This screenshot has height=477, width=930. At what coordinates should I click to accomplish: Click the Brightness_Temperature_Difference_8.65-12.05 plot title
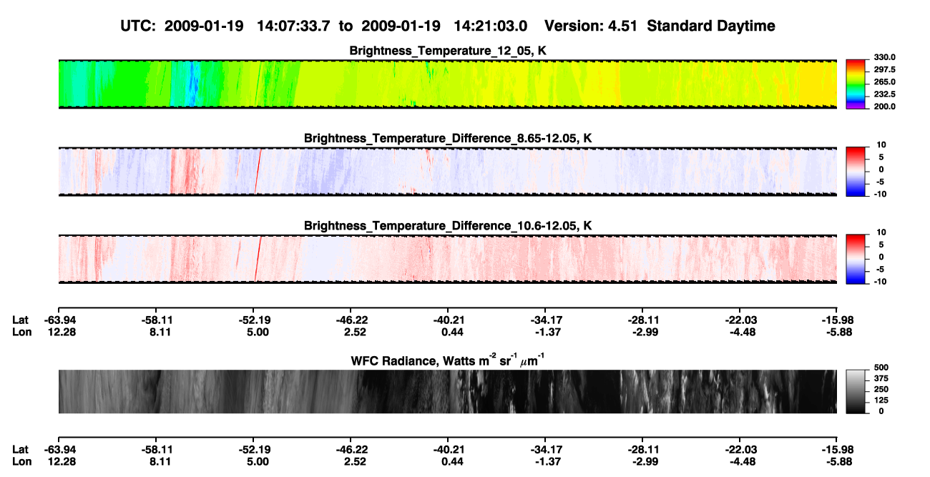point(448,138)
